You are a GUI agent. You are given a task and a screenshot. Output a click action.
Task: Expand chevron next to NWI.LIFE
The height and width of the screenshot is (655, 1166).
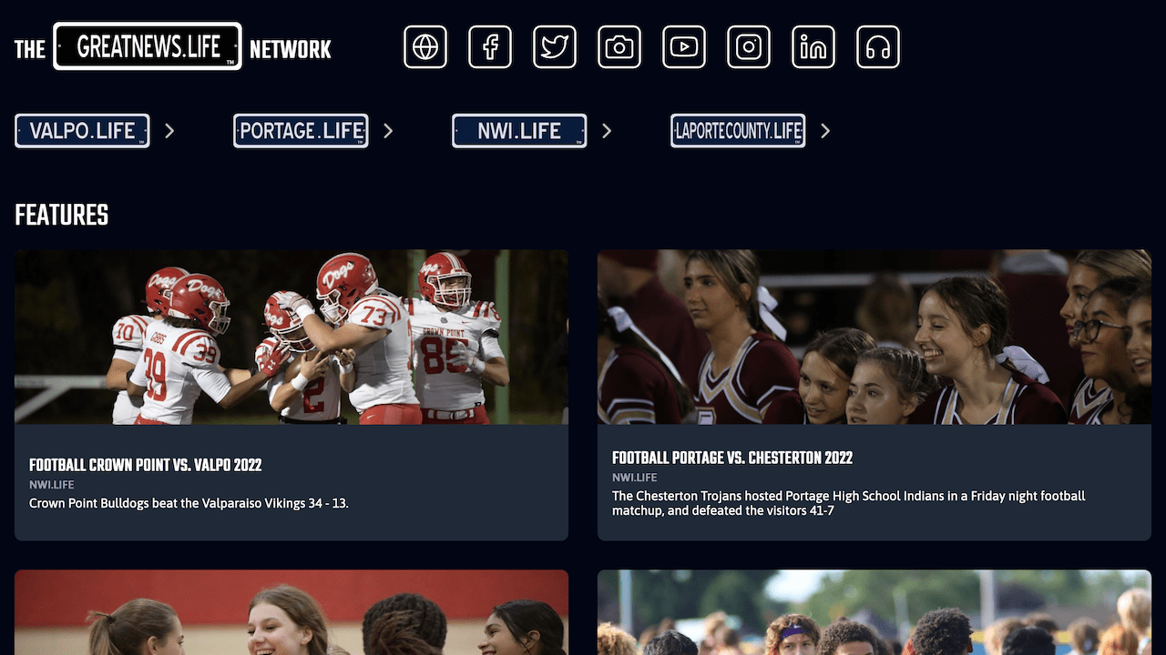coord(607,131)
